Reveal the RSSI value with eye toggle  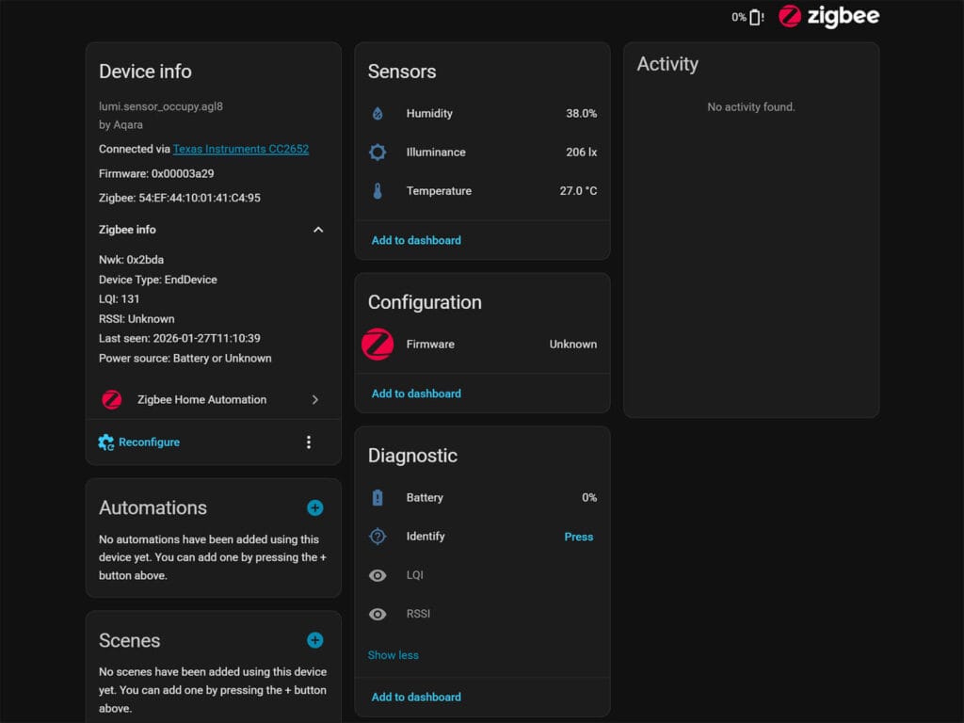(378, 613)
